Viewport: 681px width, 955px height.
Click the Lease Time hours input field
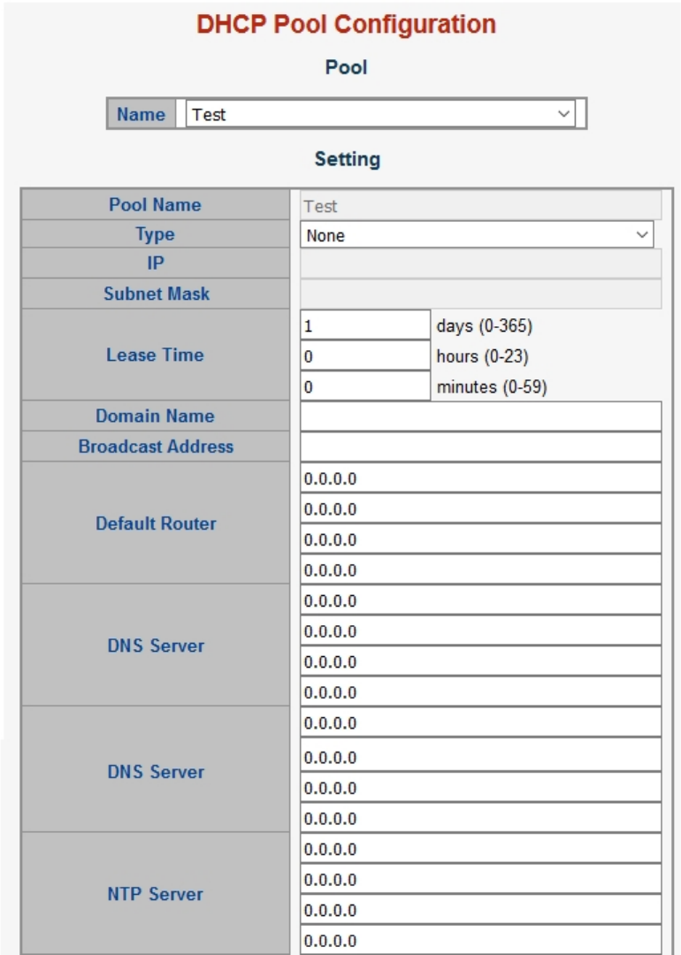click(x=364, y=356)
